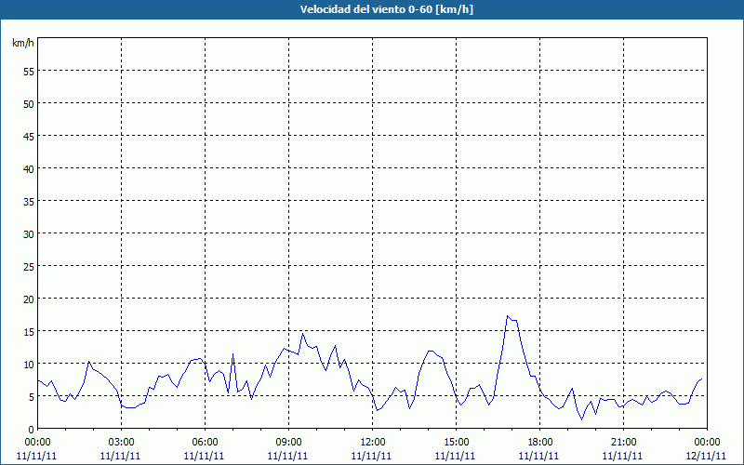Pick the '18:00' time axis label
Image resolution: width=744 pixels, height=465 pixels.
(x=540, y=443)
